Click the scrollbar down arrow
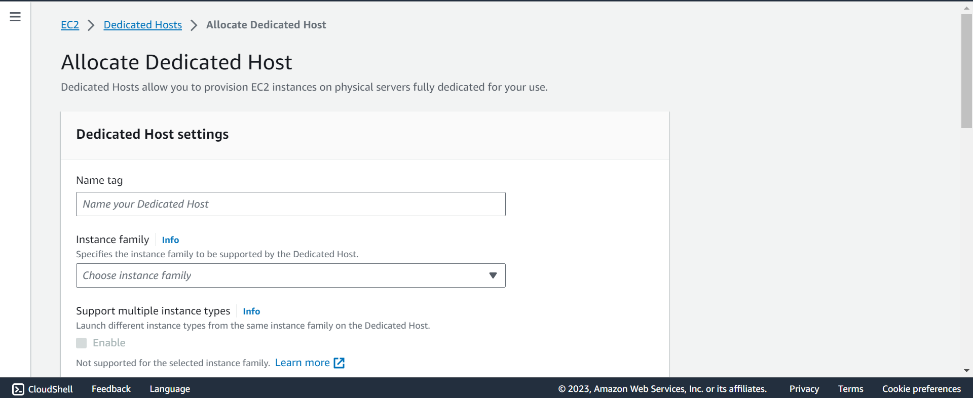 pos(966,371)
